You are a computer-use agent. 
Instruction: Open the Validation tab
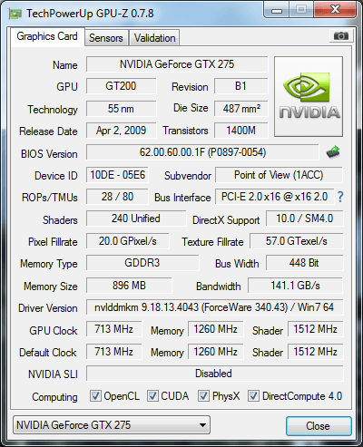pos(154,38)
